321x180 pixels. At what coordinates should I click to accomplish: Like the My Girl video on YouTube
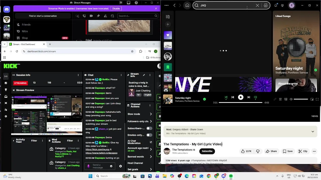coord(246,151)
